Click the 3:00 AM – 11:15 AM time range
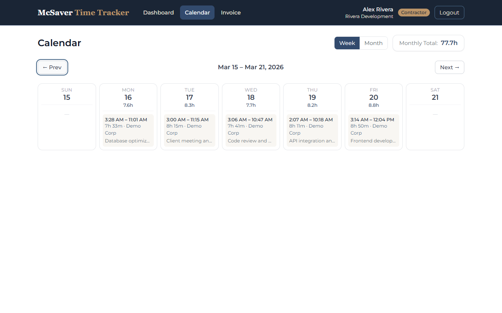The height and width of the screenshot is (313, 502). click(x=187, y=120)
